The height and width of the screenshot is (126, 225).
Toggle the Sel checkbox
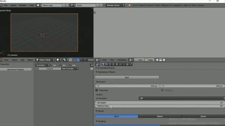51,65
